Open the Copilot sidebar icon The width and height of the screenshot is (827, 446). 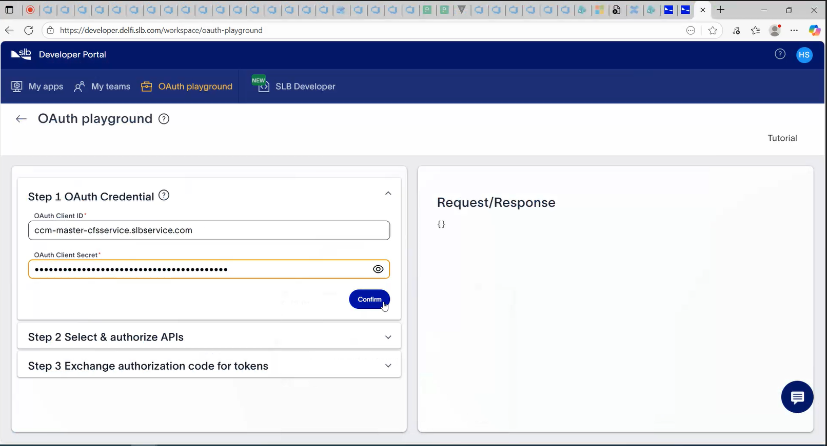click(815, 30)
